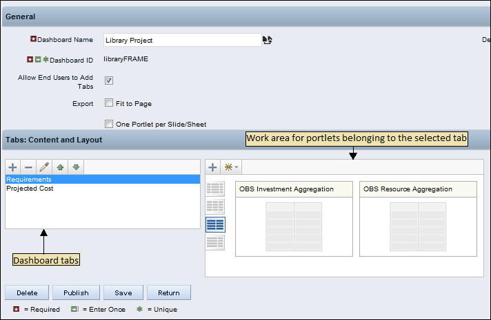Image resolution: width=491 pixels, height=320 pixels.
Task: Click the Save button
Action: [x=123, y=292]
